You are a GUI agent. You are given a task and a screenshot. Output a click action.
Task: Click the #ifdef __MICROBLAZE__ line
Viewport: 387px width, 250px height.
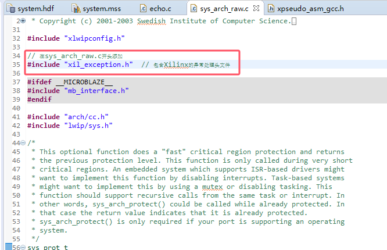[x=70, y=82]
